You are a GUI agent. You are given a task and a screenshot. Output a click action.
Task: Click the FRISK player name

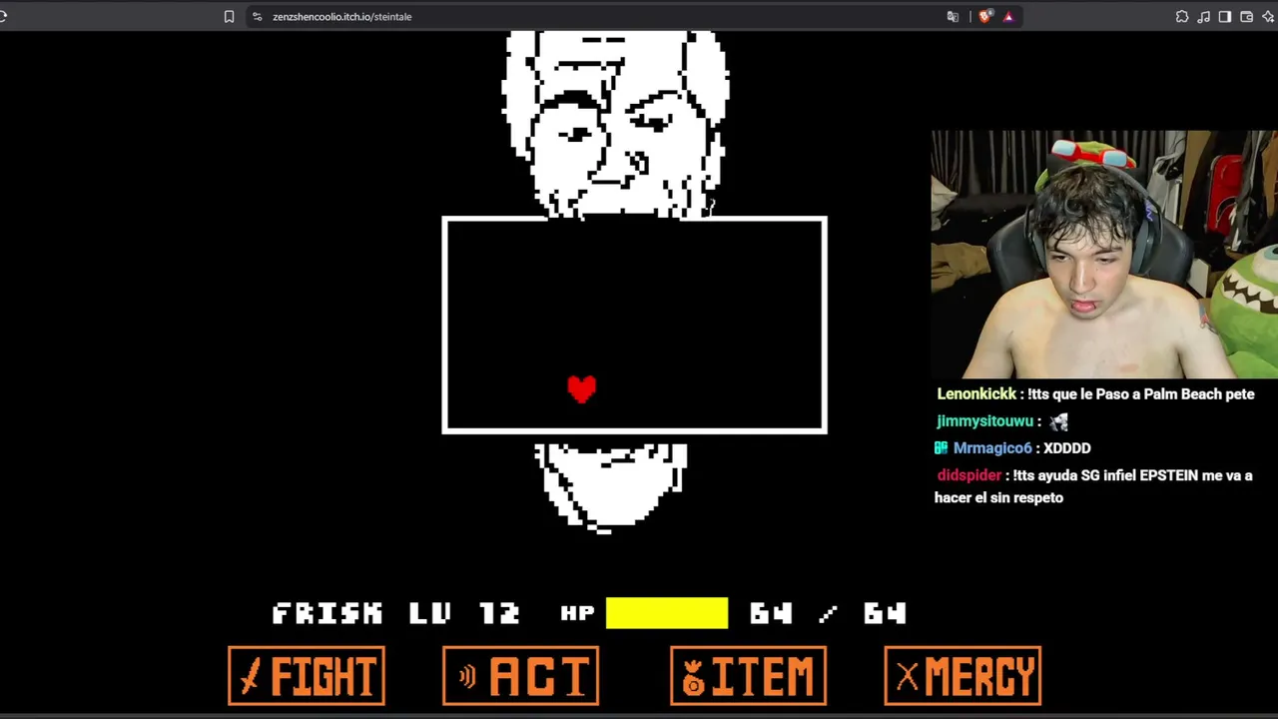click(327, 613)
